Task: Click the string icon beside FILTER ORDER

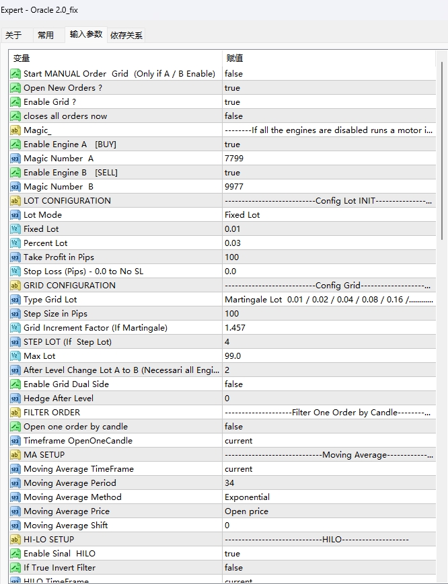Action: pyautogui.click(x=15, y=413)
